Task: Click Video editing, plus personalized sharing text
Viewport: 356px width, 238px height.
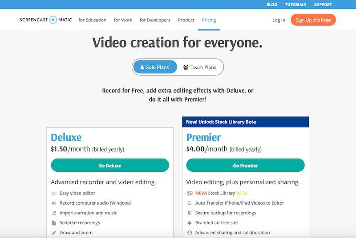Action: [243, 182]
